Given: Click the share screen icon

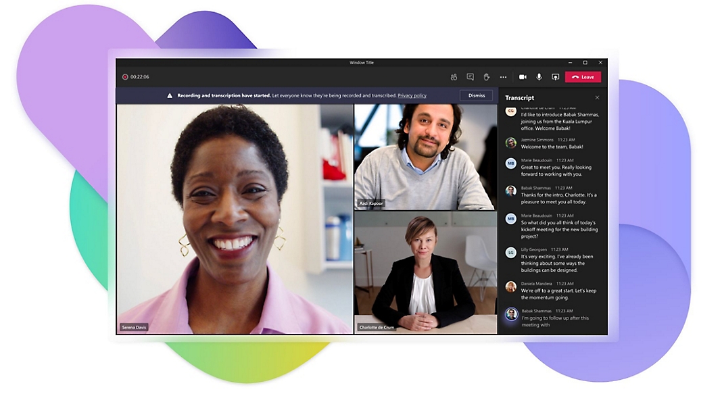Looking at the screenshot, I should [556, 77].
